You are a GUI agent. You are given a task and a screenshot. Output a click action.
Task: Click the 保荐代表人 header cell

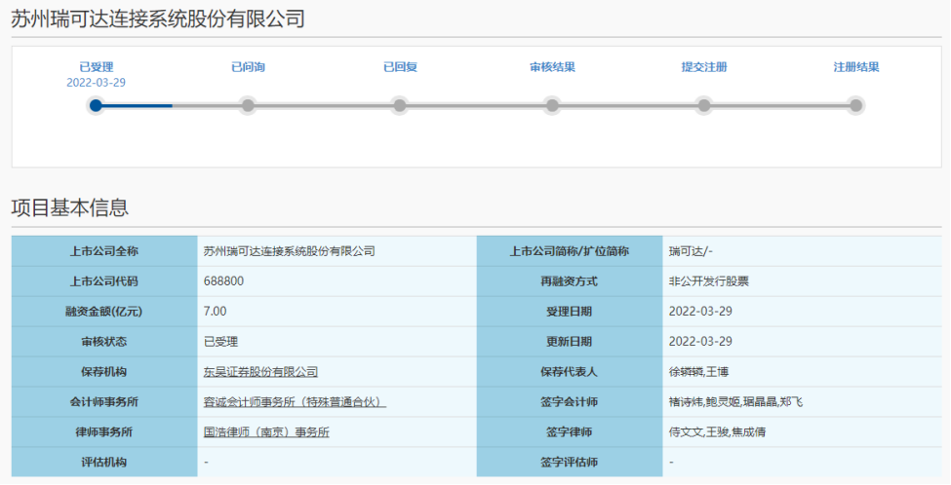pyautogui.click(x=570, y=372)
